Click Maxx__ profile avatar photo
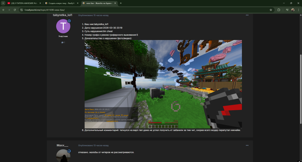Viewport: 302px width, 162px height. (x=63, y=156)
